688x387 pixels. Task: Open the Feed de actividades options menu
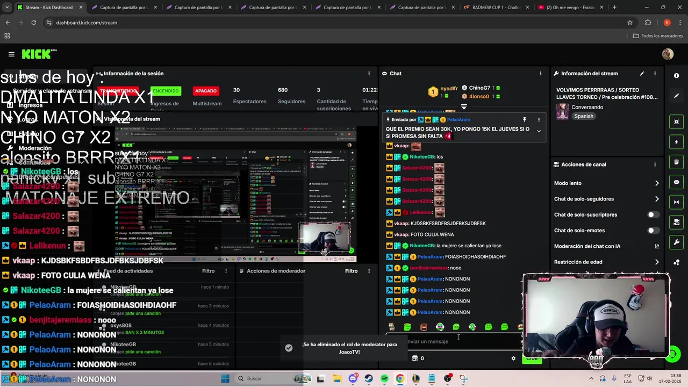point(226,271)
